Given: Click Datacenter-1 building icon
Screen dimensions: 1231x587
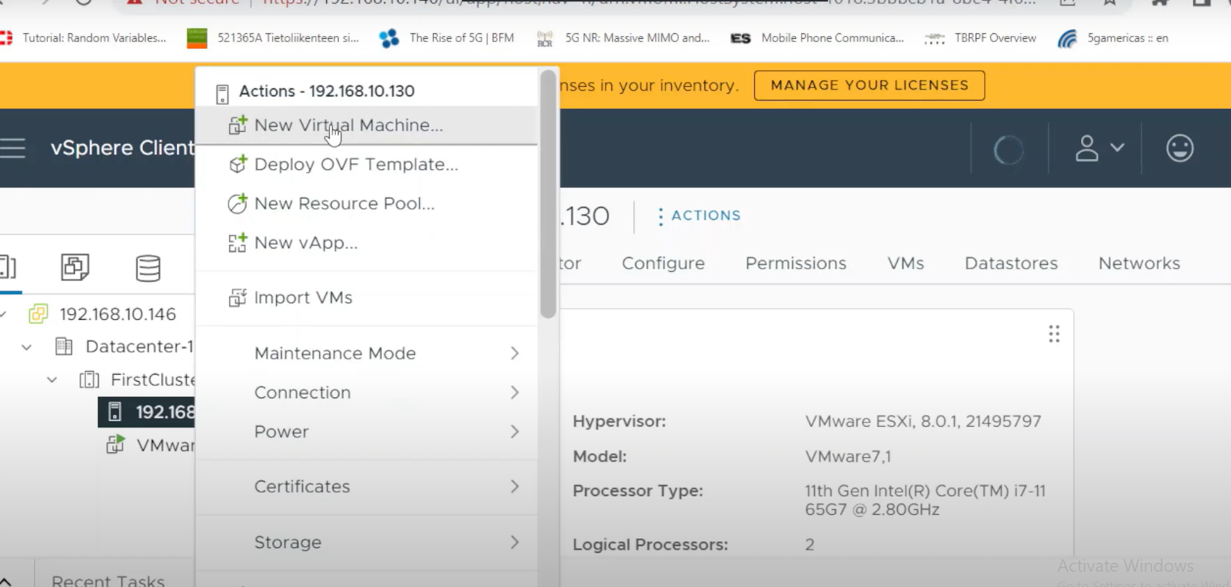Looking at the screenshot, I should (64, 346).
